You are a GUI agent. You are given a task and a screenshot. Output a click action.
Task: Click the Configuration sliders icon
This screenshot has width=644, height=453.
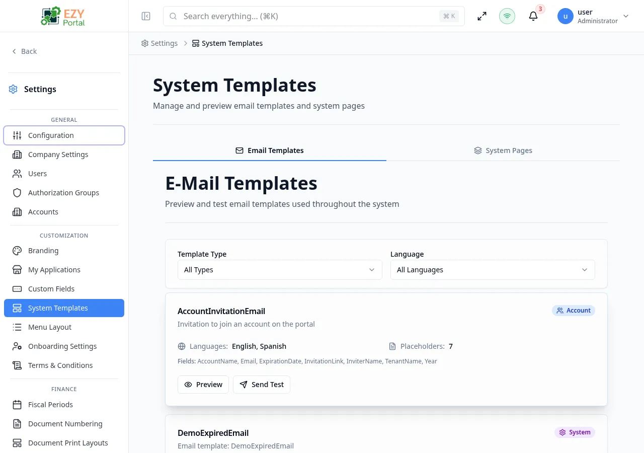17,135
